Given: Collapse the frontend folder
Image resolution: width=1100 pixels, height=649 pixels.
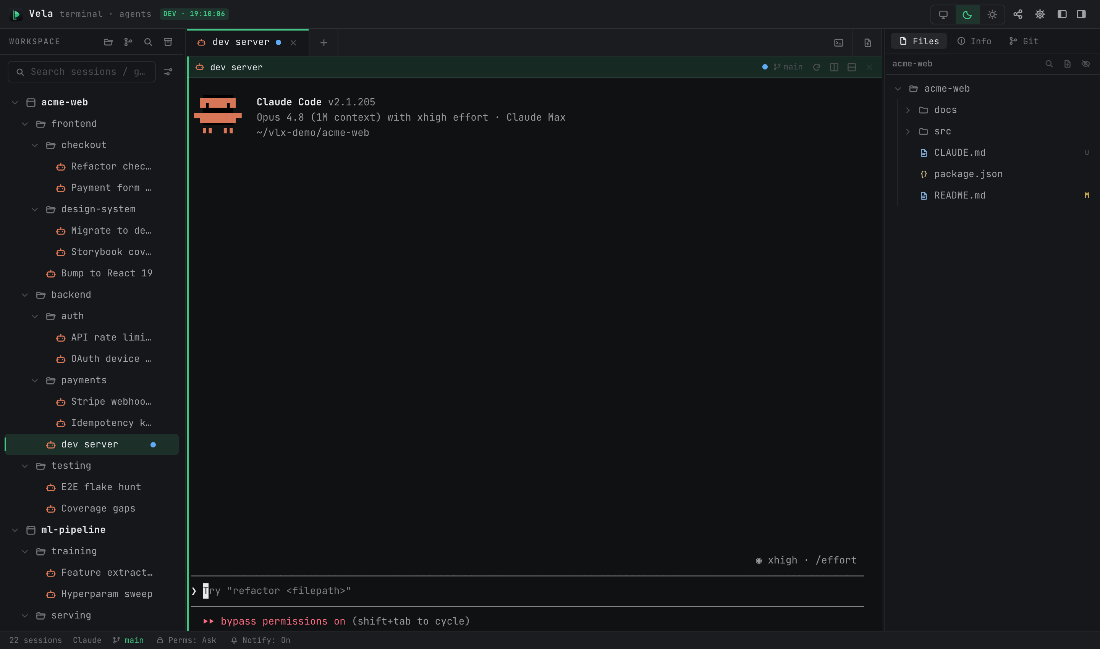Looking at the screenshot, I should tap(25, 124).
